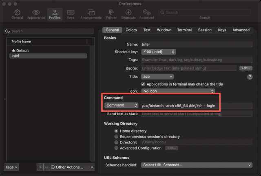Open the Other Actions menu button
261x176 pixels.
pyautogui.click(x=72, y=167)
